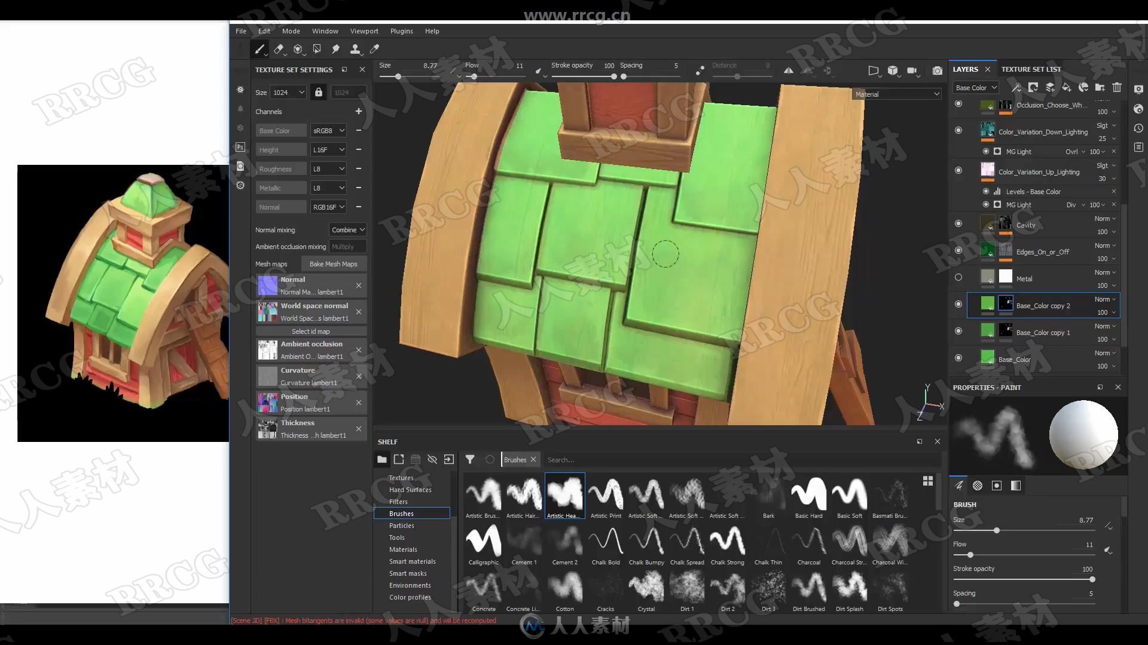This screenshot has height=645, width=1148.
Task: Open the Normal mixing Combine dropdown
Action: click(349, 229)
